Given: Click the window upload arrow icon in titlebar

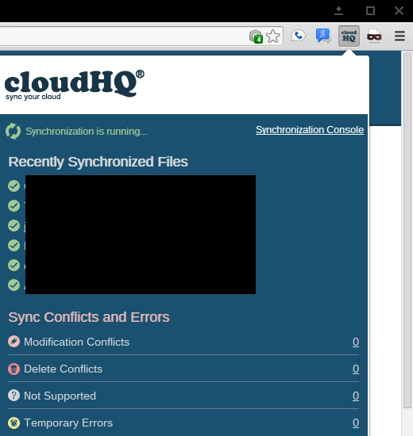Looking at the screenshot, I should pos(338,11).
